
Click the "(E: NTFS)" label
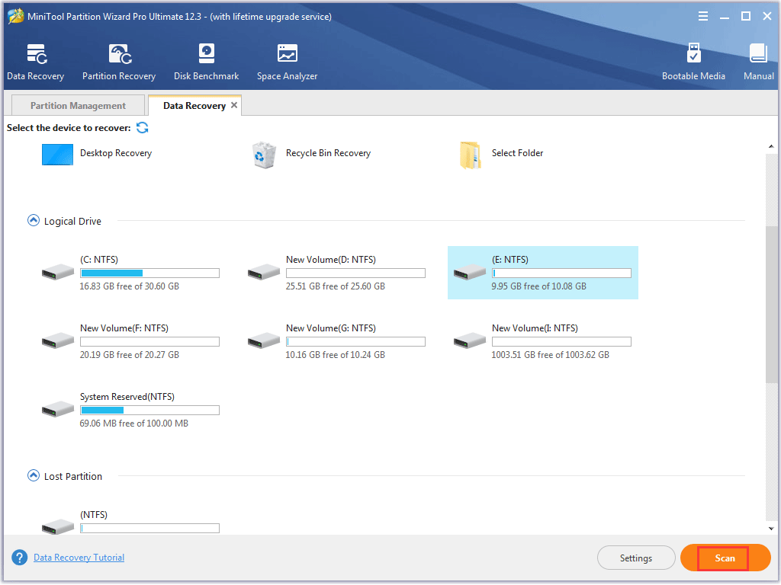510,259
